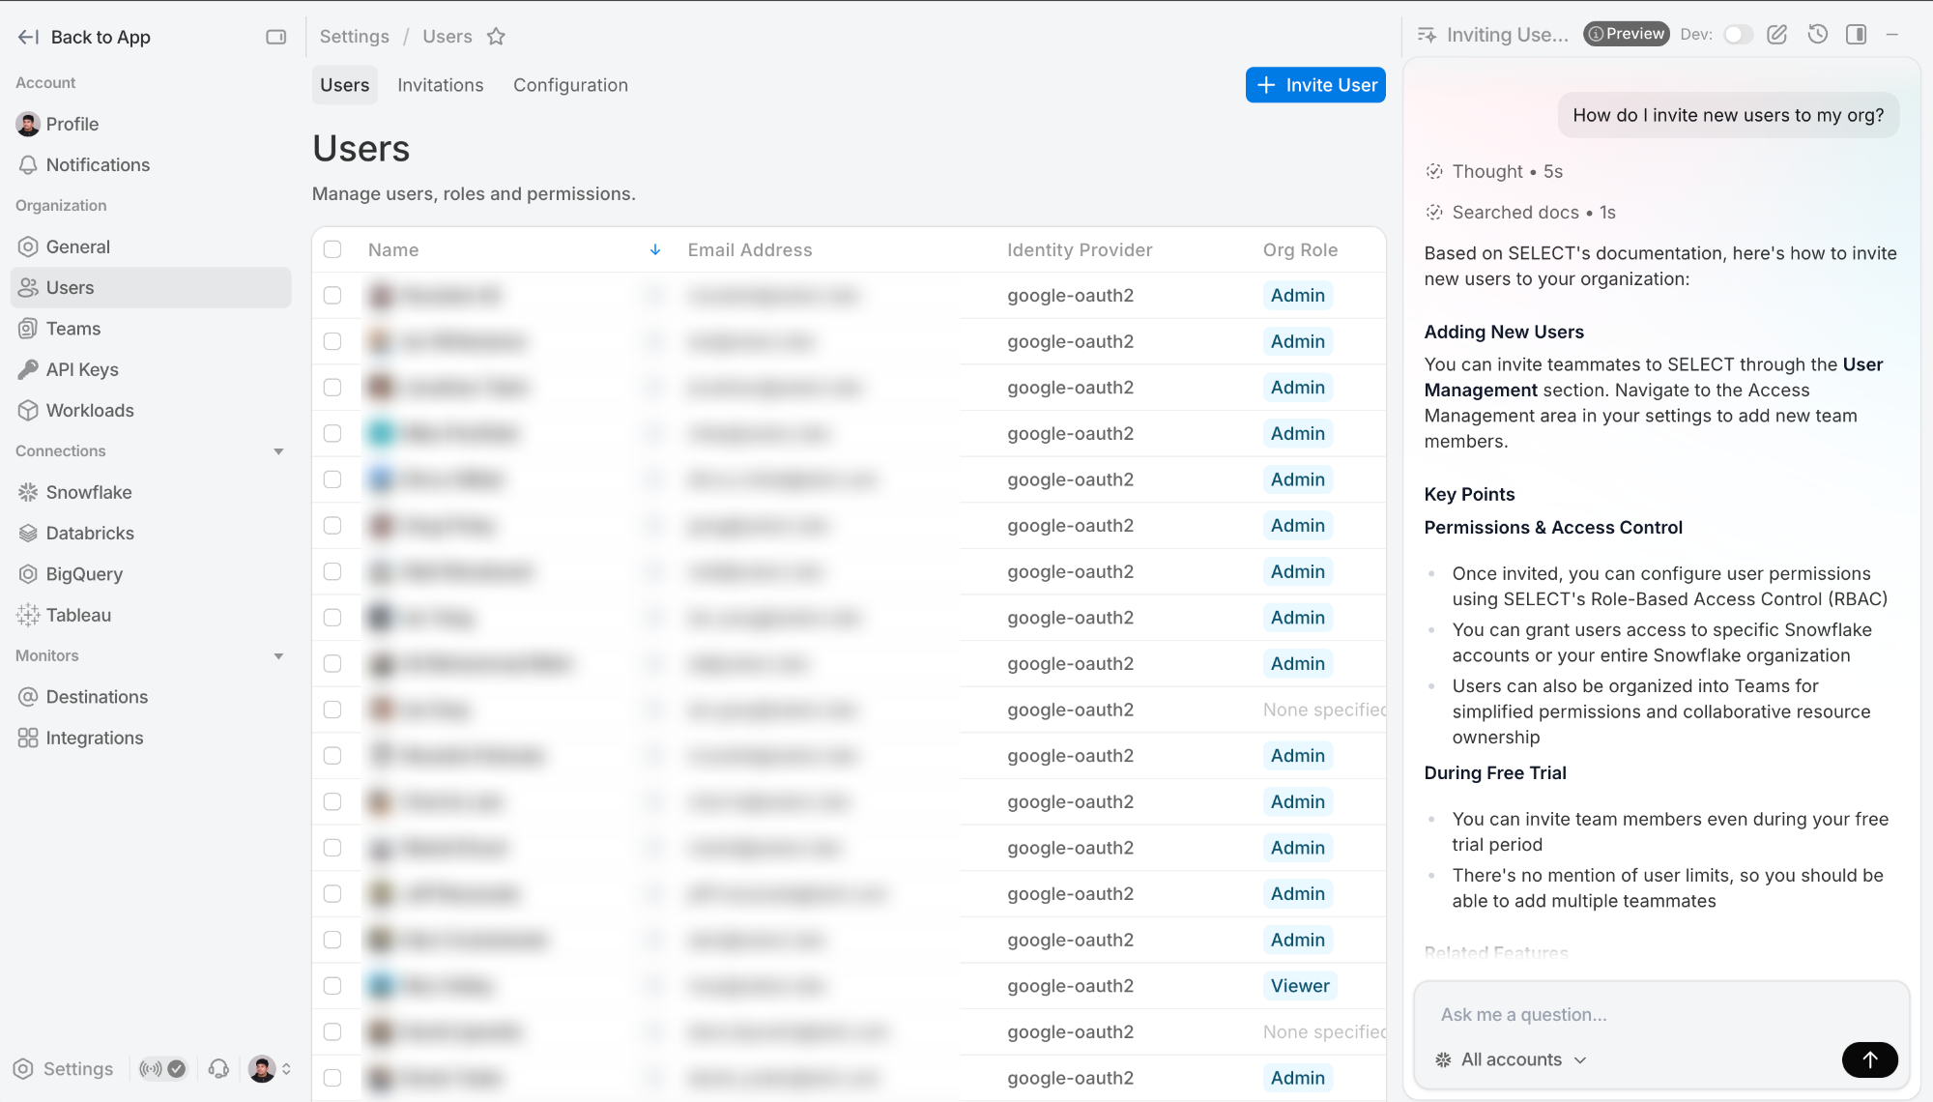The height and width of the screenshot is (1102, 1933).
Task: Toggle the Dev switch
Action: 1738,35
